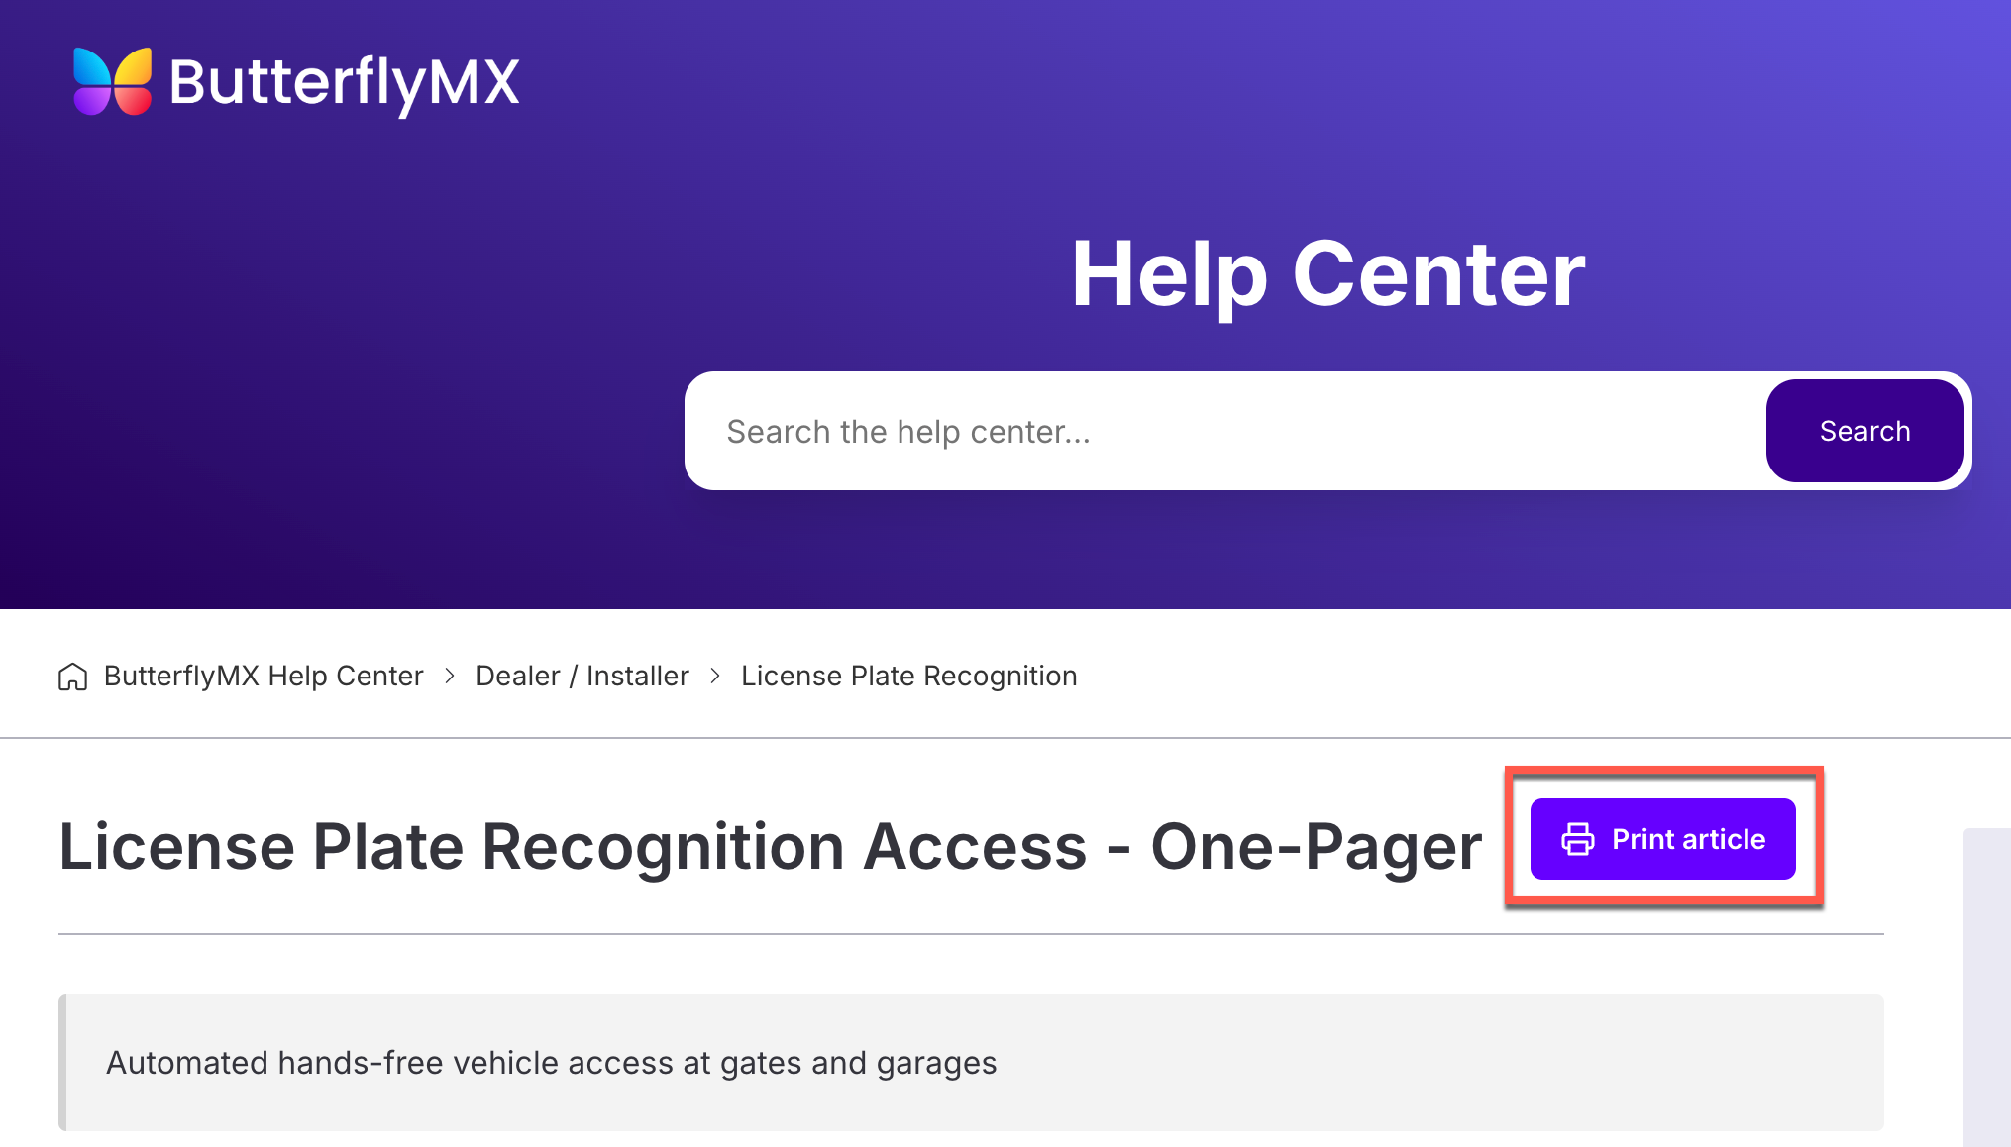This screenshot has width=2011, height=1147.
Task: Click the chevron before License Plate Recognition
Action: click(715, 676)
